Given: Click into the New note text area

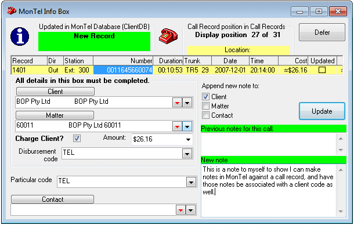Looking at the screenshot, I should click(x=269, y=191).
